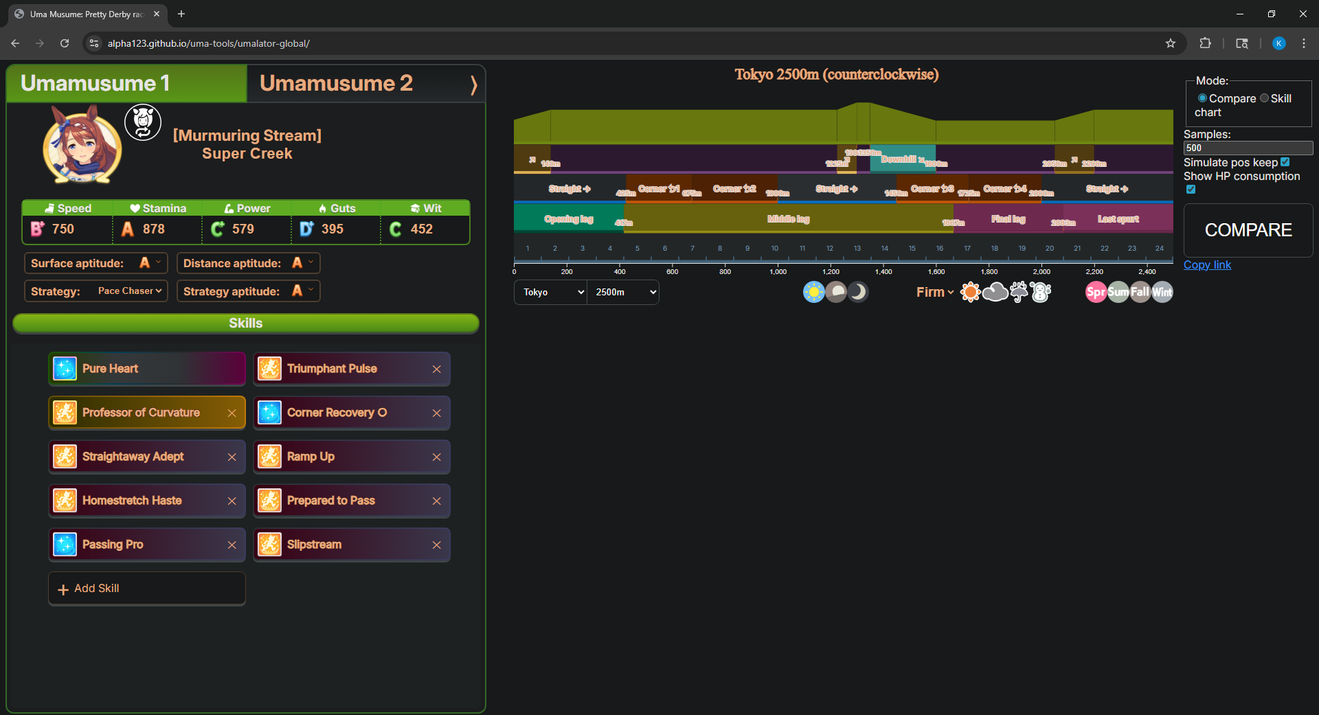Remove the Professor of Curvature skill
The image size is (1319, 715).
pyautogui.click(x=232, y=413)
